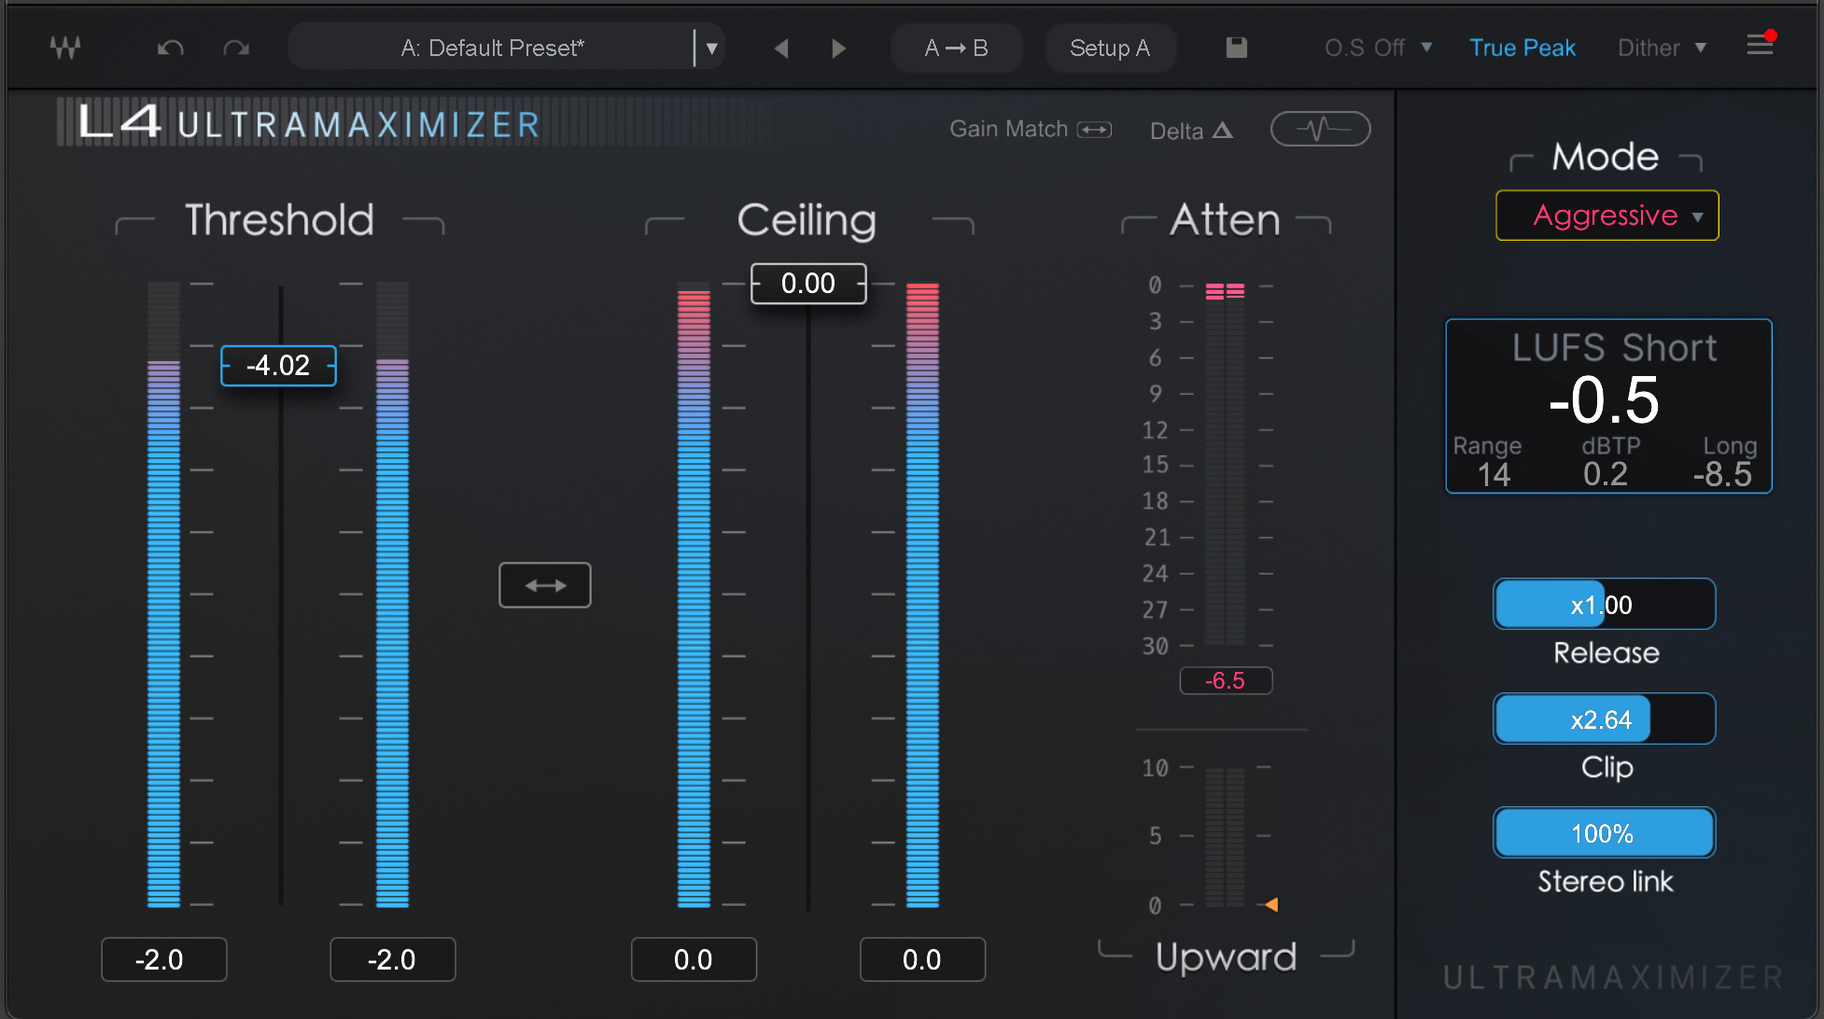Click the A to B copy button
The width and height of the screenshot is (1824, 1019).
click(x=956, y=48)
